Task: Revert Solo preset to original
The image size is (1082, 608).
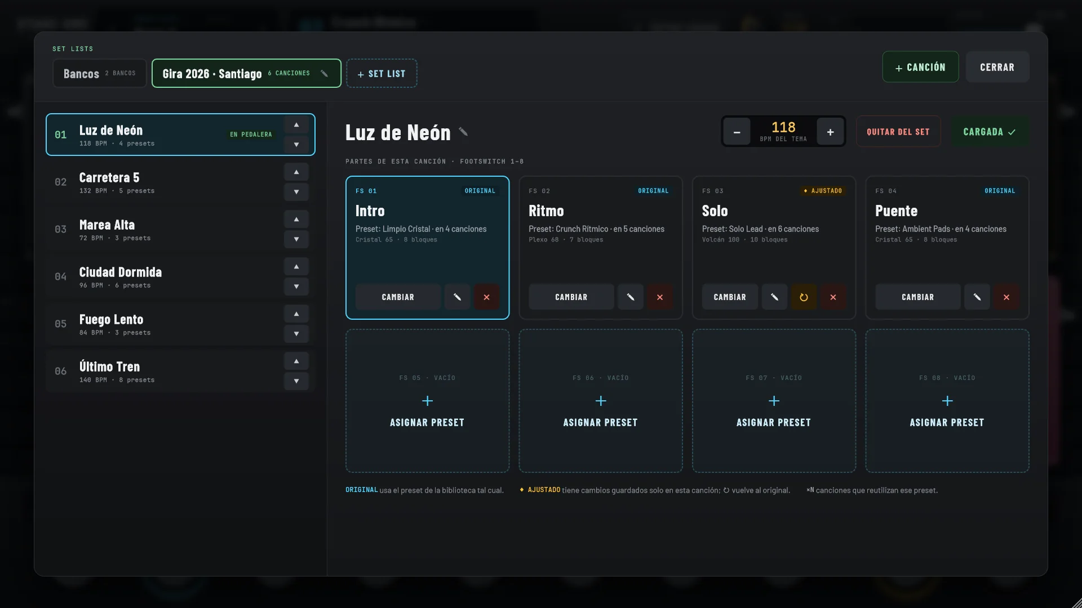Action: [804, 297]
